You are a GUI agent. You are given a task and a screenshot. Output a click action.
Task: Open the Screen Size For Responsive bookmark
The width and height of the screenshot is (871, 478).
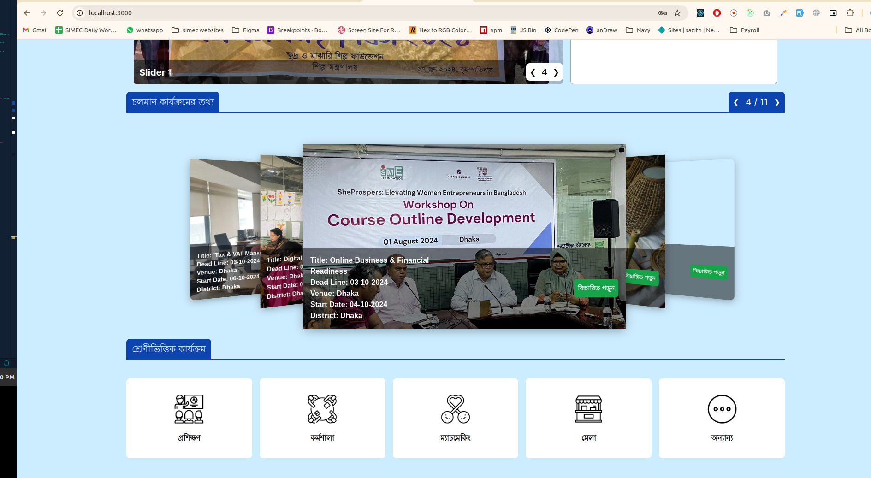(369, 30)
